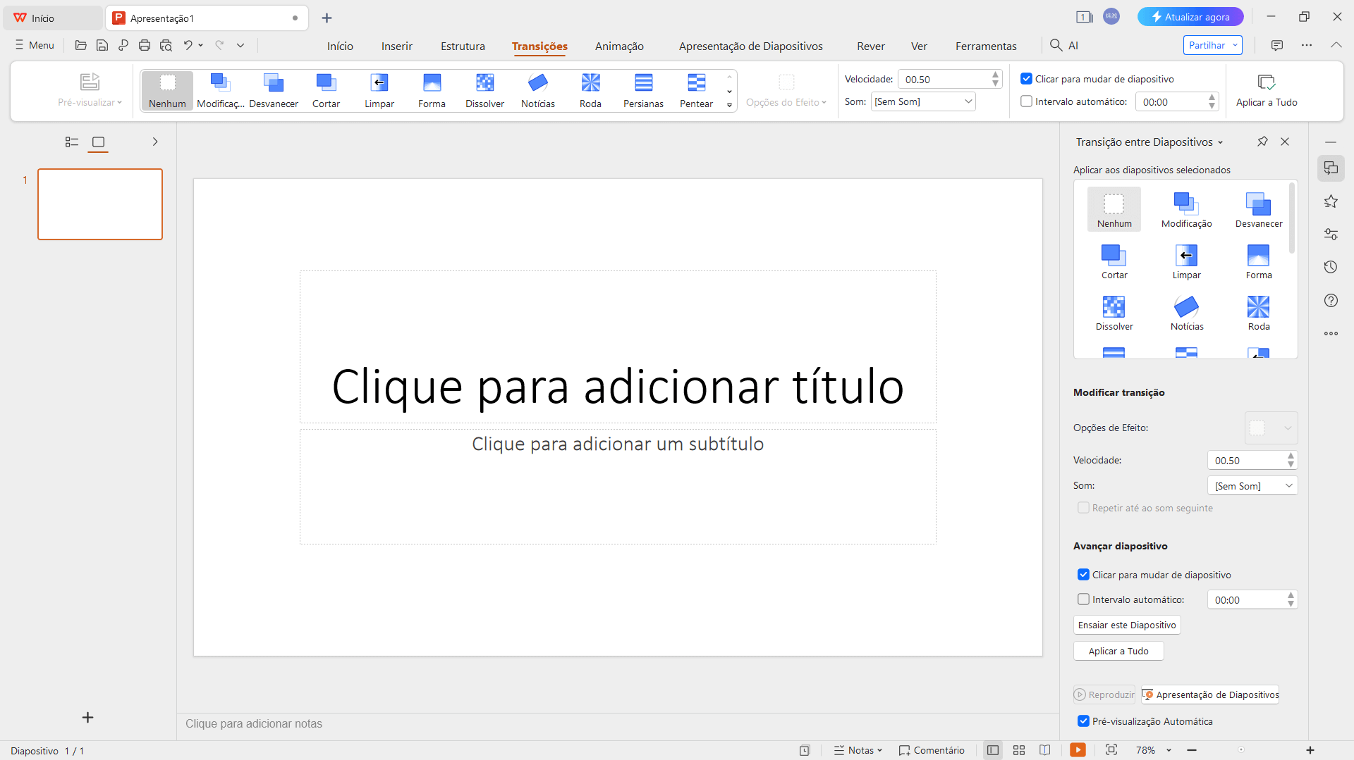Viewport: 1354px width, 760px height.
Task: Click the Atualizar agora button
Action: [1190, 17]
